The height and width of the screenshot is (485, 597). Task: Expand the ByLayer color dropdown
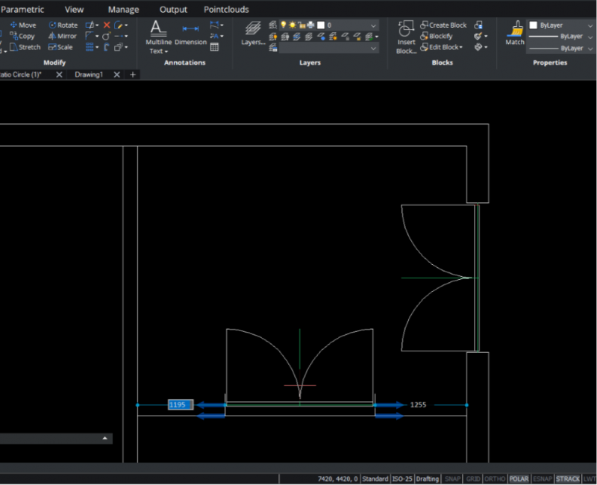tap(590, 25)
